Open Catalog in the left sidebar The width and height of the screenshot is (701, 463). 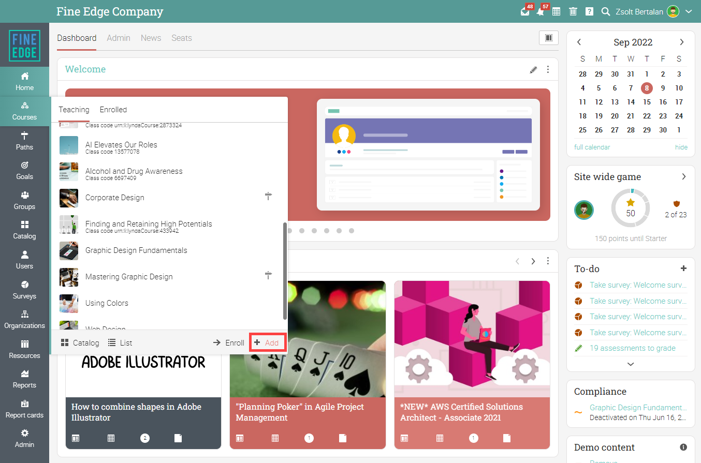point(24,230)
